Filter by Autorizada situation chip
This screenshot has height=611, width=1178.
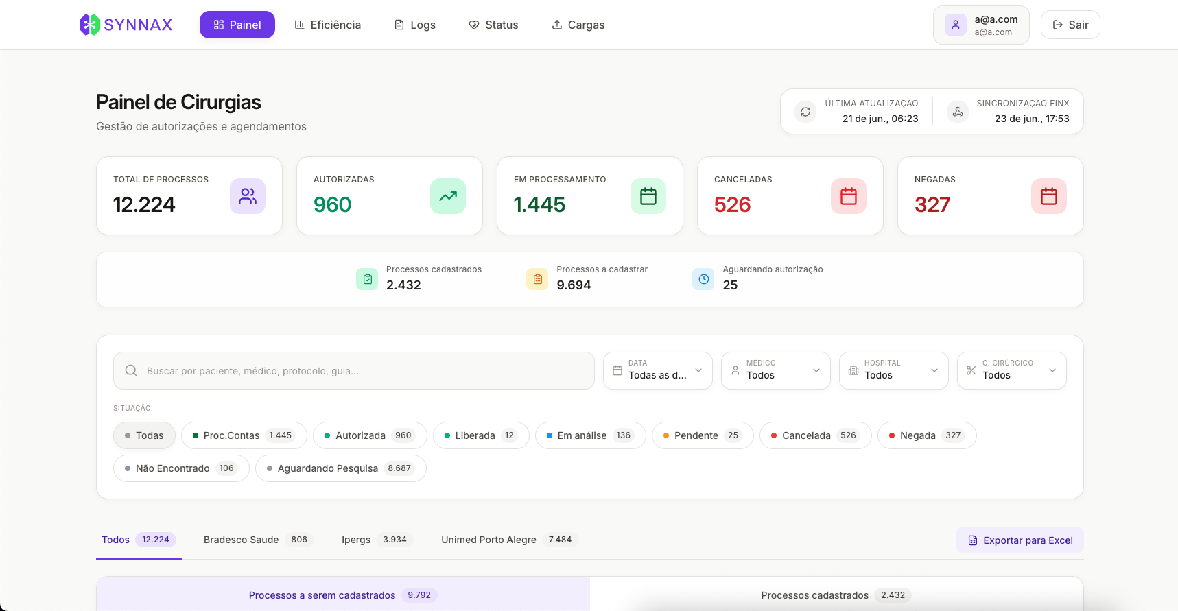pyautogui.click(x=370, y=435)
